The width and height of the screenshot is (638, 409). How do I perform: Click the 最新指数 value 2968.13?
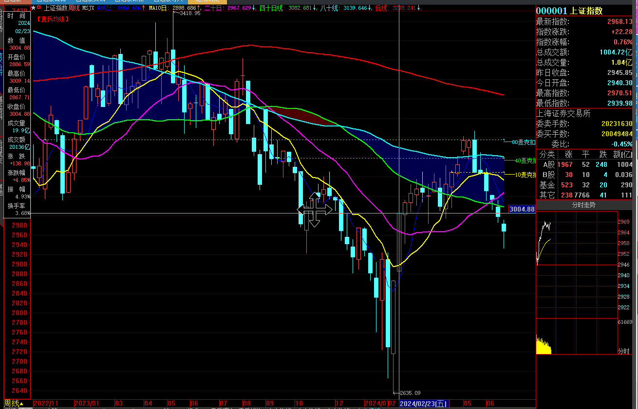pos(619,22)
